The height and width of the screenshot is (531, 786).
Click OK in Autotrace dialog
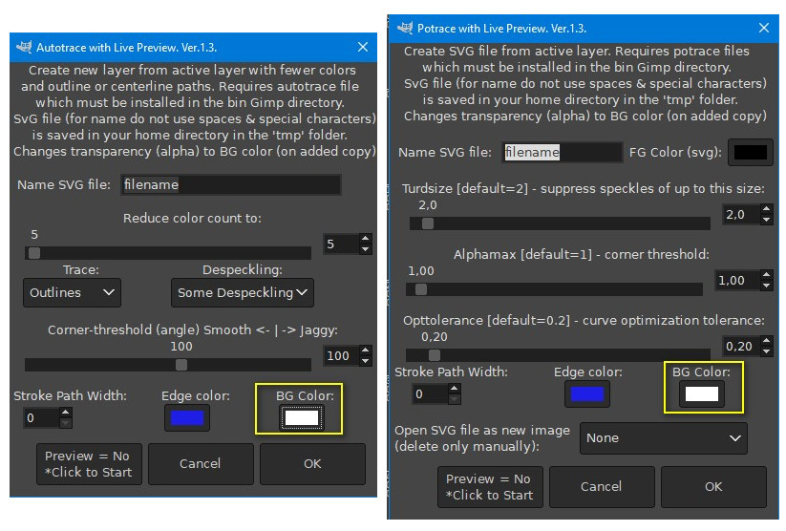pyautogui.click(x=312, y=464)
